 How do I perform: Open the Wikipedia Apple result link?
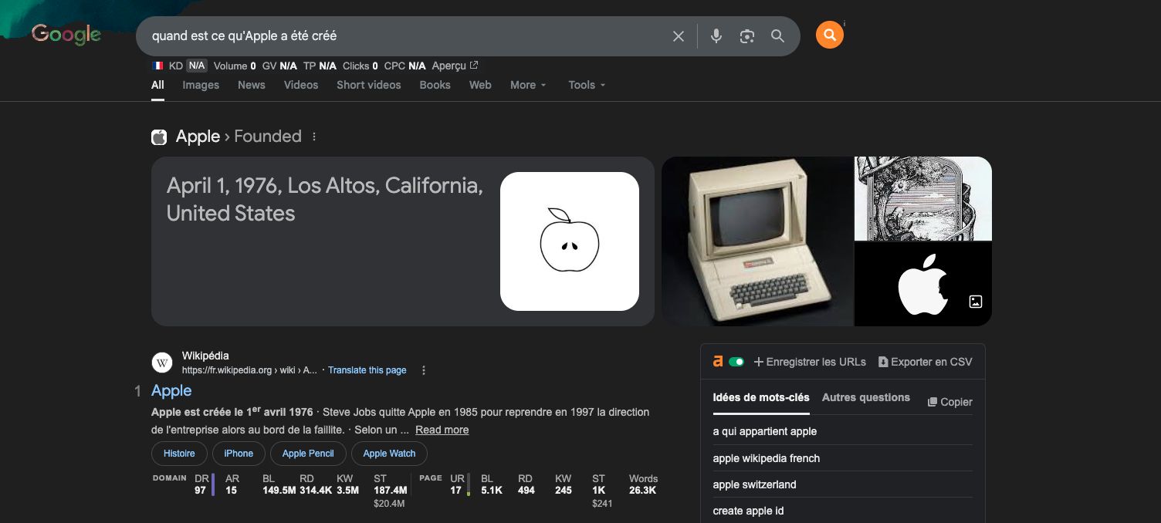click(171, 390)
